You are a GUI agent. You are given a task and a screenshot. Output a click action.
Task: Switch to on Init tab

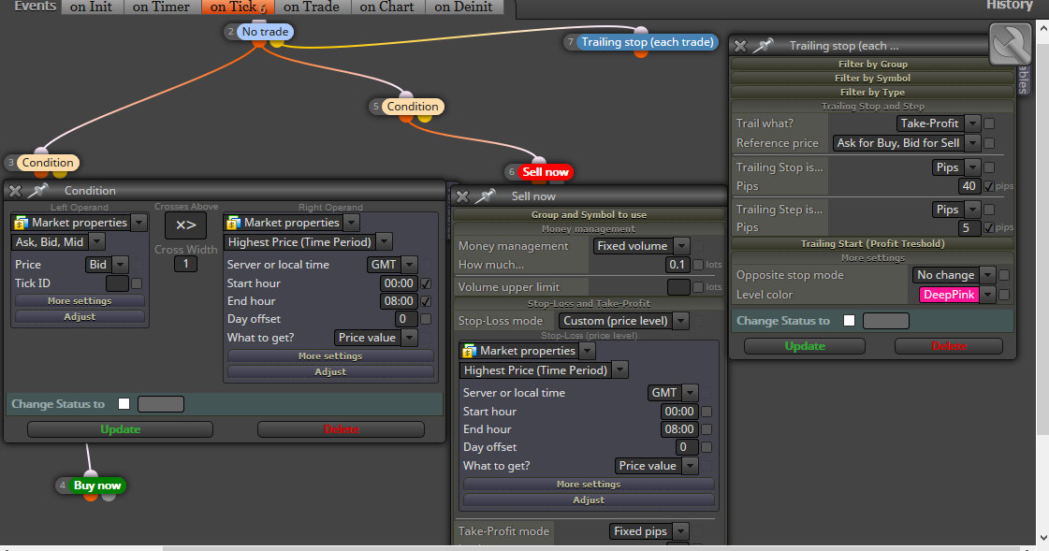click(91, 7)
